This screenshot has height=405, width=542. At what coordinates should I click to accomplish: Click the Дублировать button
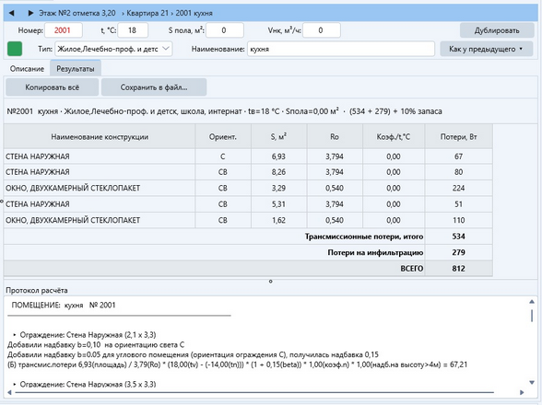pos(497,30)
